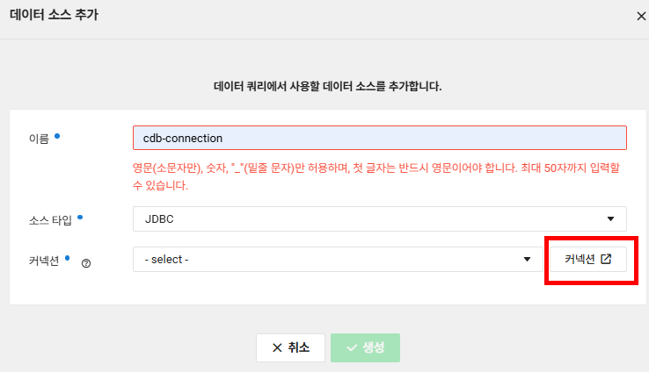Click the blue required dot next to 커넥션 label
Viewport: 649px width, 372px height.
[68, 258]
